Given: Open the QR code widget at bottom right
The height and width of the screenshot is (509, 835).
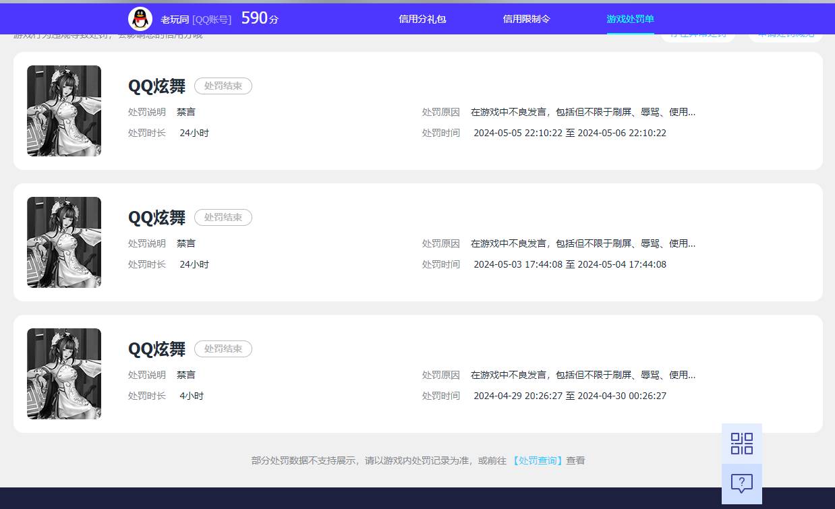Looking at the screenshot, I should [x=741, y=443].
